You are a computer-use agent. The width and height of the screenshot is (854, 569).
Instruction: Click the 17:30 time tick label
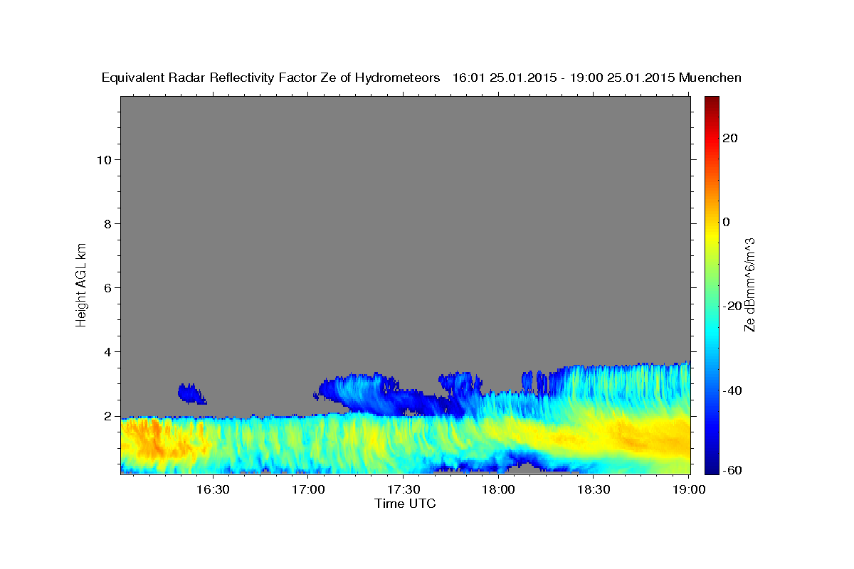pos(404,490)
